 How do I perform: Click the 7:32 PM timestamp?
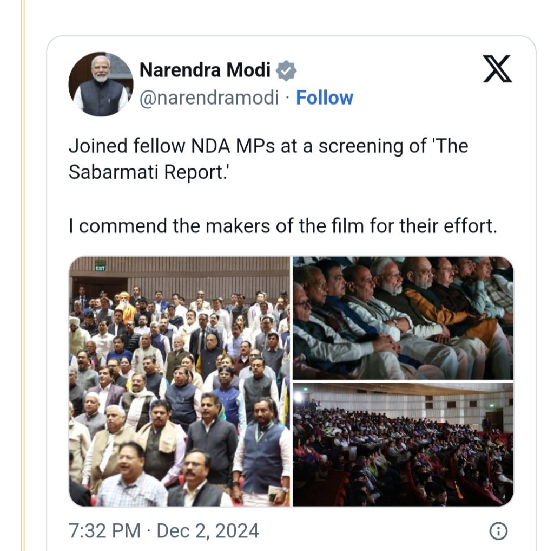[x=104, y=531]
